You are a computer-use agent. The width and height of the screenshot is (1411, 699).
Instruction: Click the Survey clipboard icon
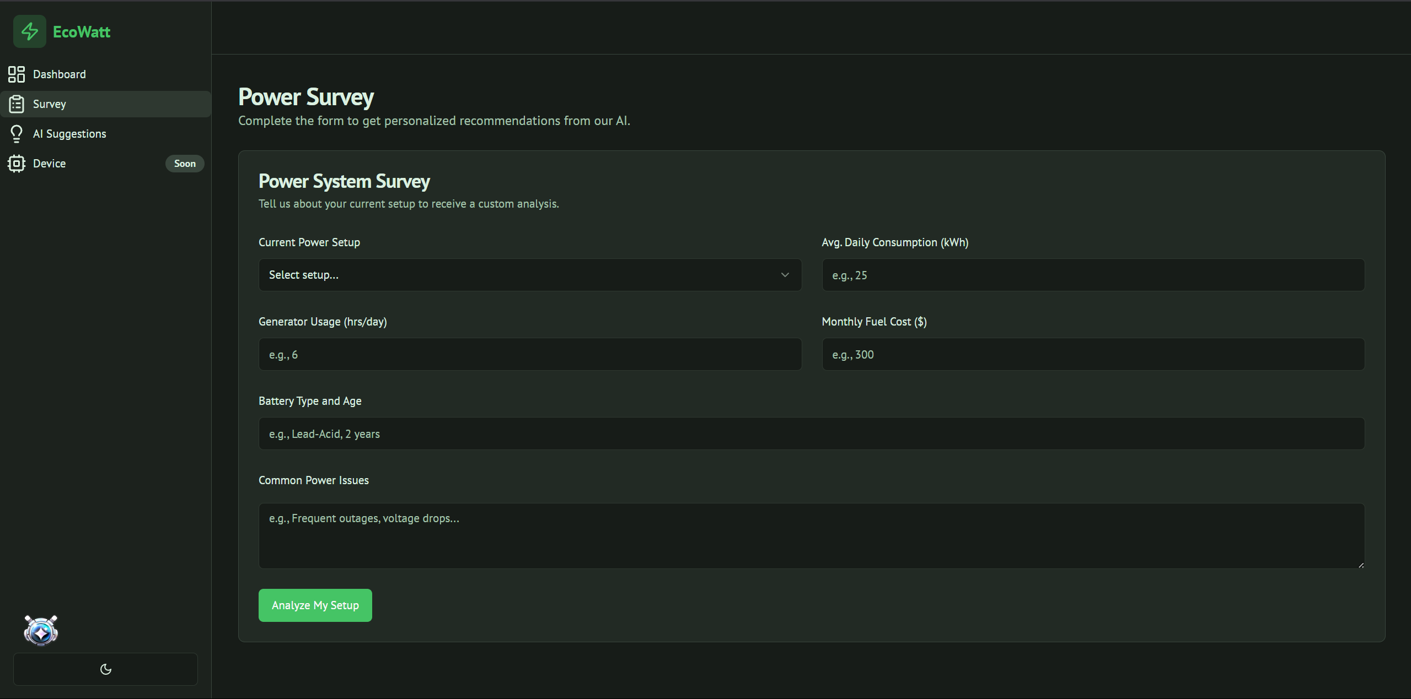[17, 104]
